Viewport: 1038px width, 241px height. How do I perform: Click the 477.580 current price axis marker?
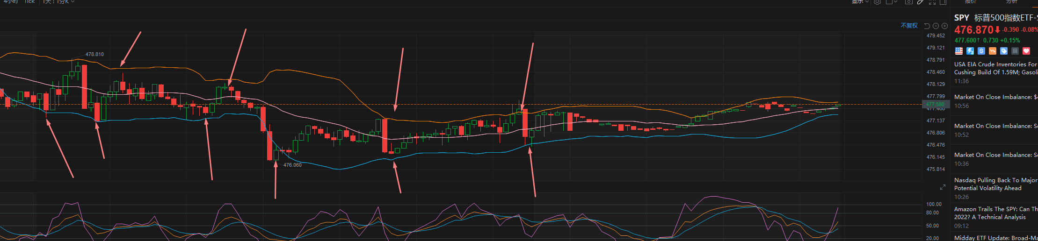pos(936,105)
